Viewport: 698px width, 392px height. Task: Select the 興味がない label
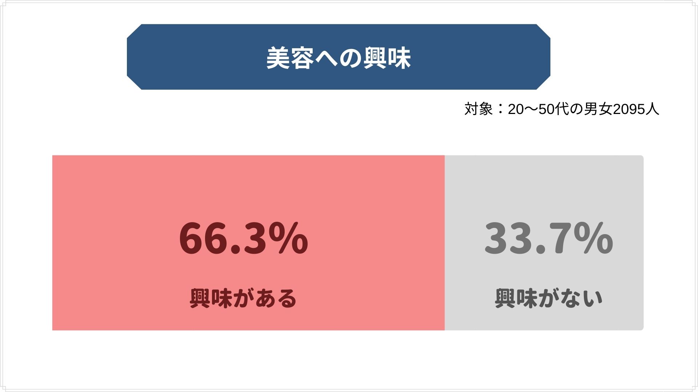549,299
